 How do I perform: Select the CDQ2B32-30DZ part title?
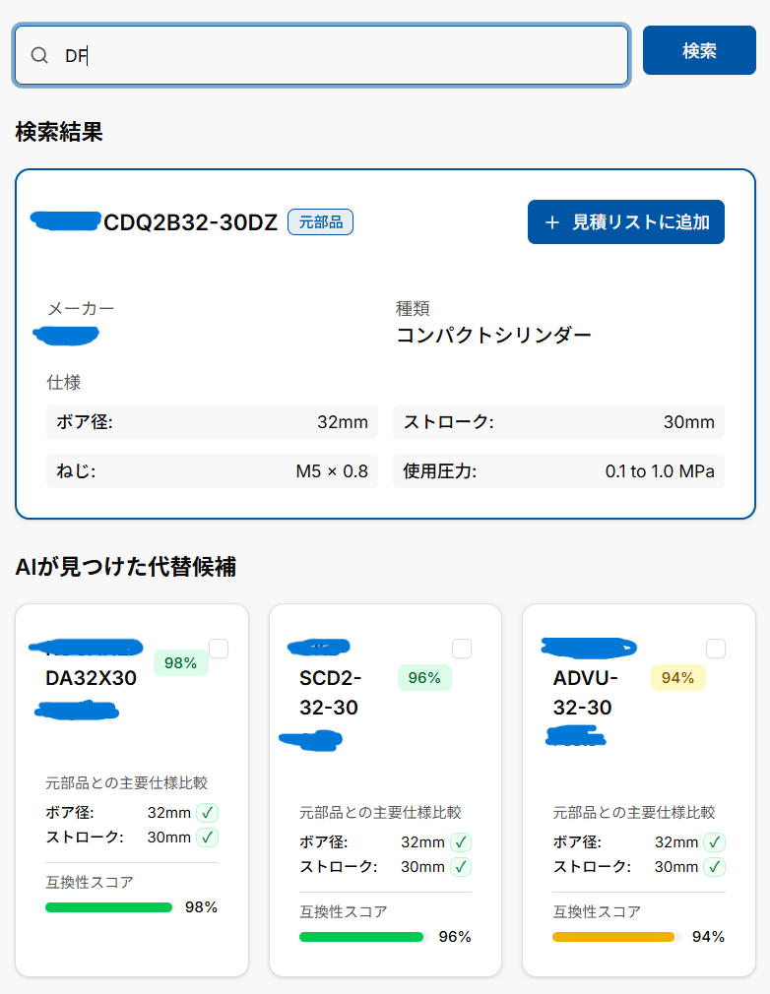[x=190, y=222]
